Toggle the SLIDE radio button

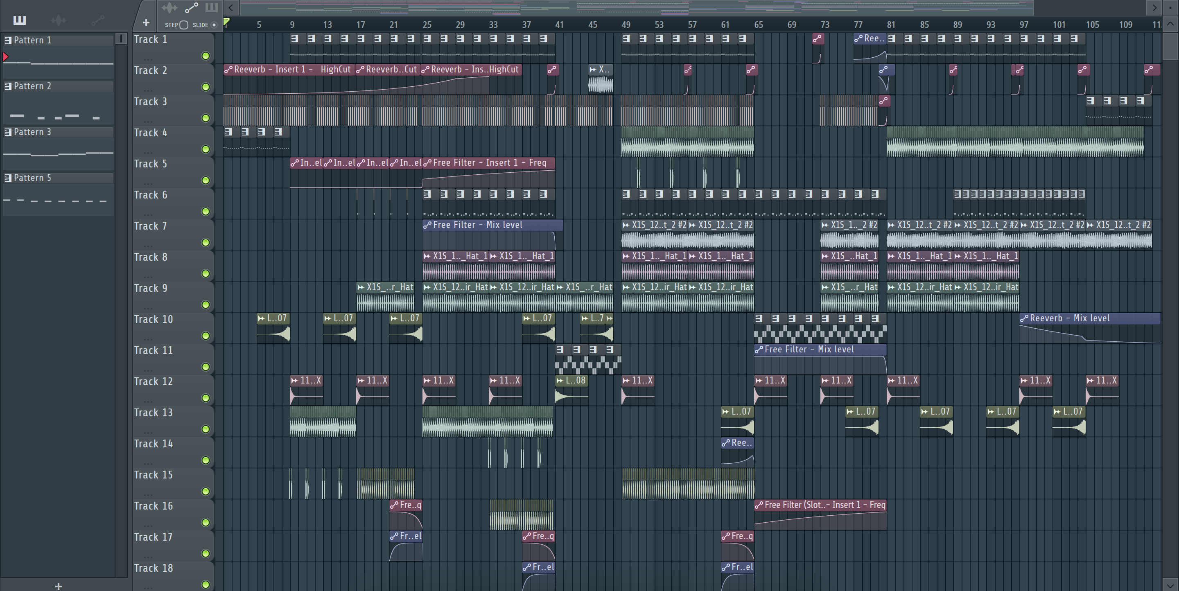point(214,25)
